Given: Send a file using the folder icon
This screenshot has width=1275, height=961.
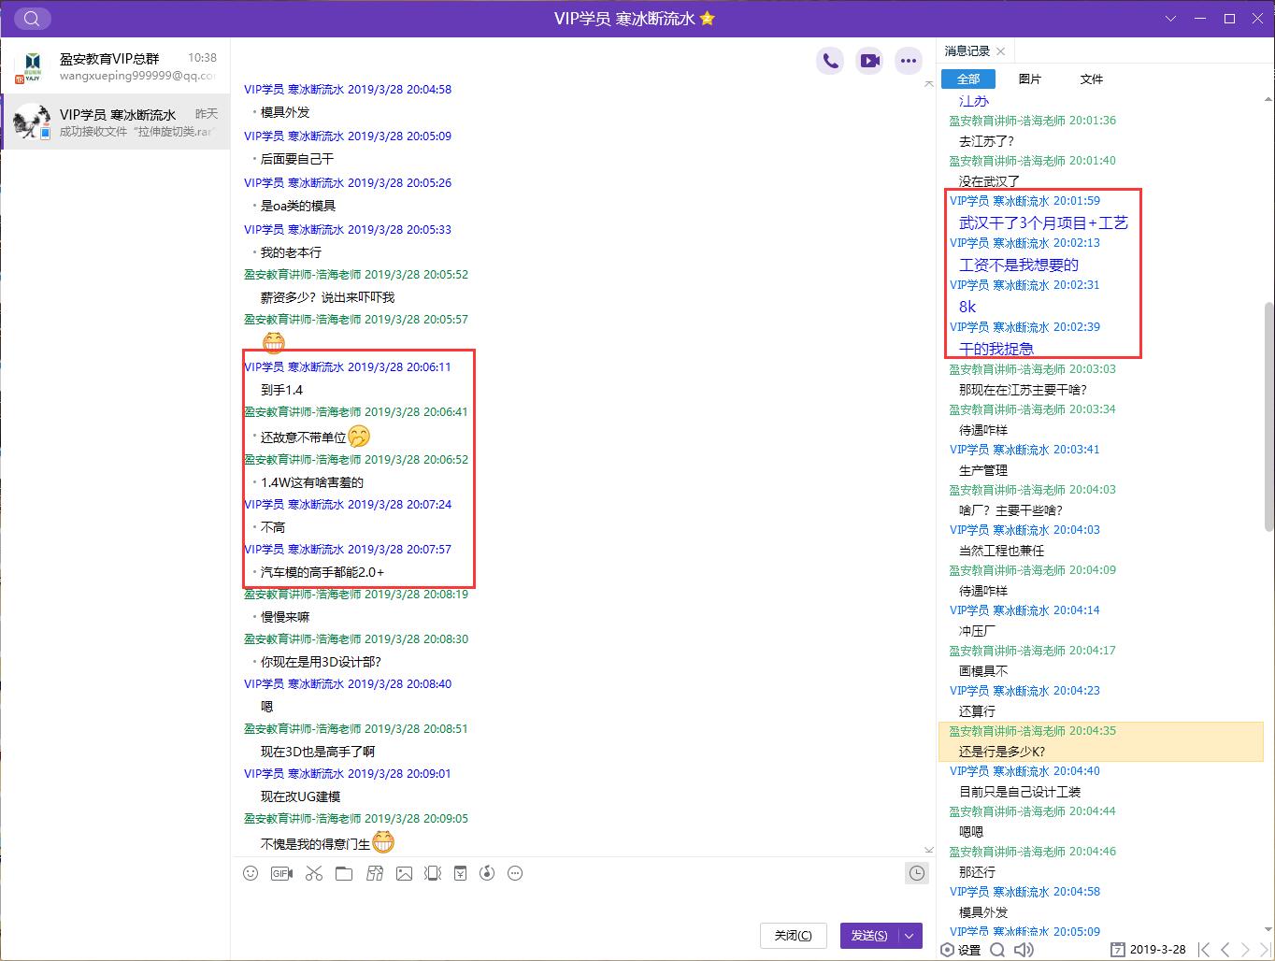Looking at the screenshot, I should tap(344, 873).
